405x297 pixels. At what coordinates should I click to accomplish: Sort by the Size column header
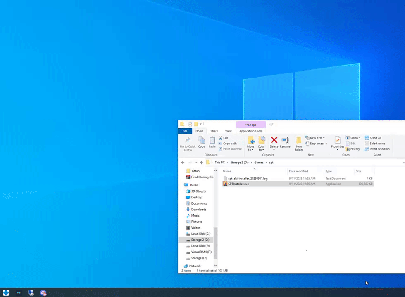pos(363,171)
